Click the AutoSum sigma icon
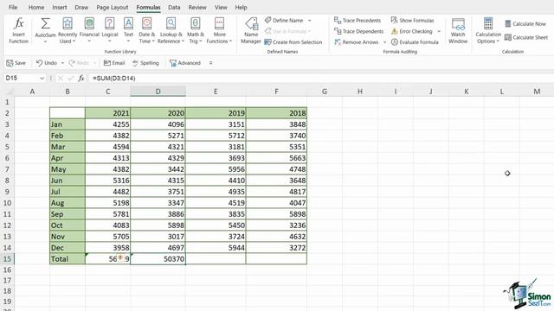The width and height of the screenshot is (554, 311). tap(45, 24)
